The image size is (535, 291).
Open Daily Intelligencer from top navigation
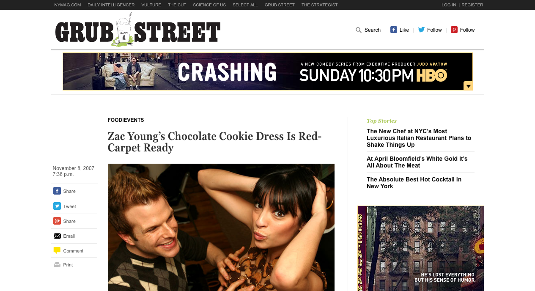coord(111,5)
